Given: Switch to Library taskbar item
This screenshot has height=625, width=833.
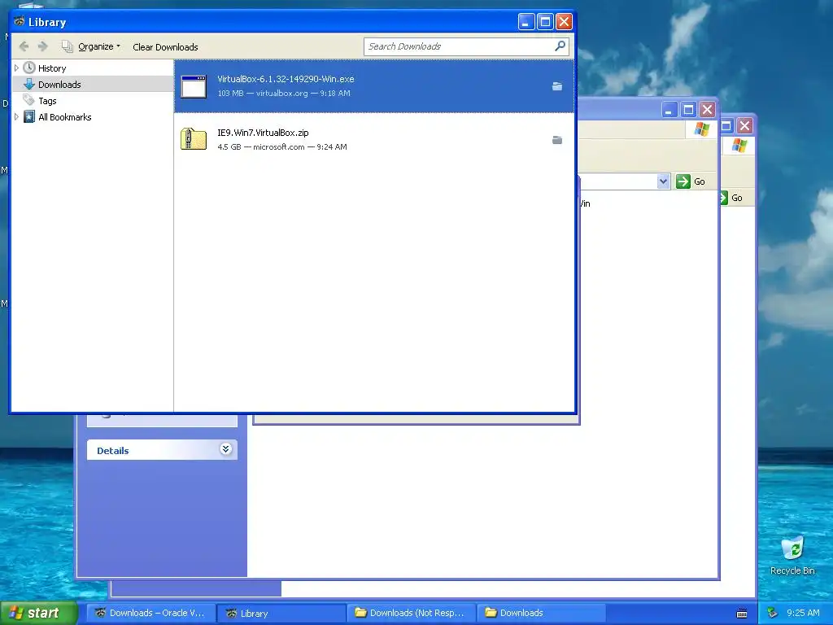Looking at the screenshot, I should click(281, 613).
